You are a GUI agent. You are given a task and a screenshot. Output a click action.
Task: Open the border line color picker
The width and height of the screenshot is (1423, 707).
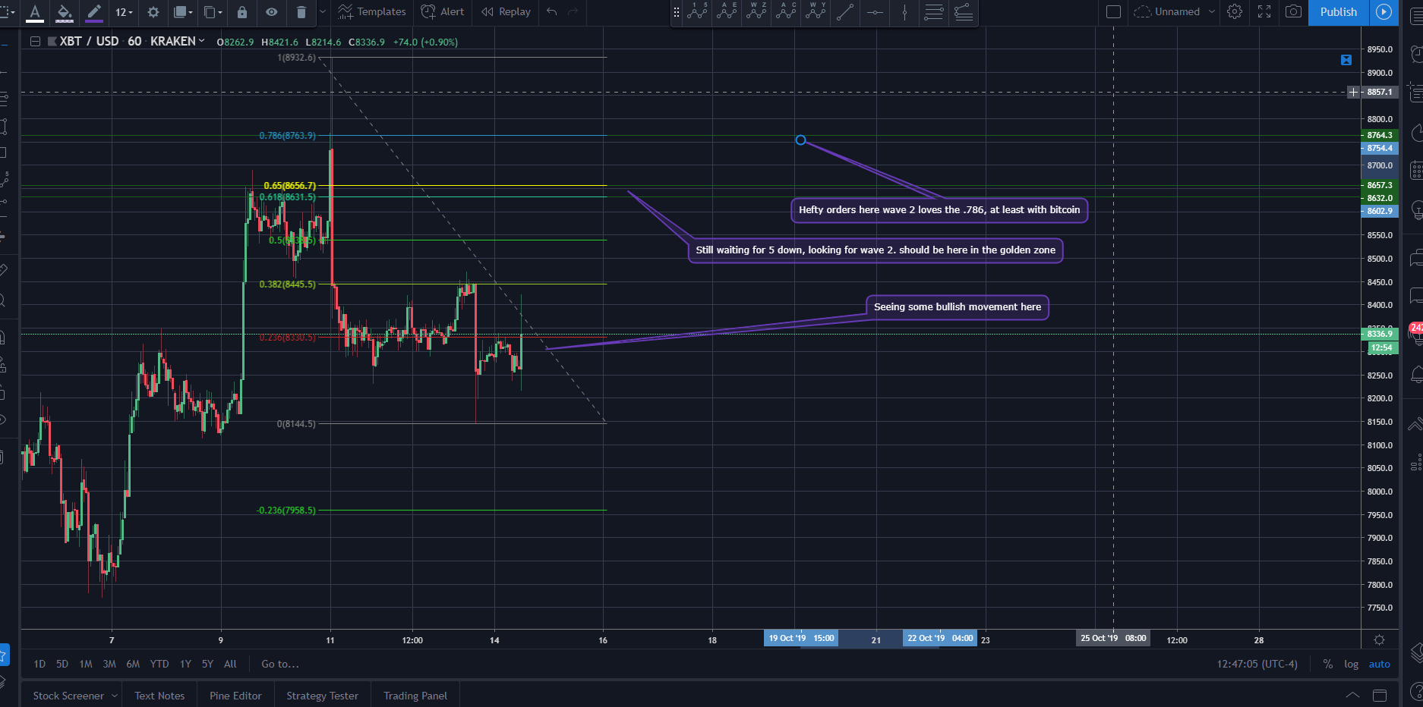pyautogui.click(x=94, y=12)
